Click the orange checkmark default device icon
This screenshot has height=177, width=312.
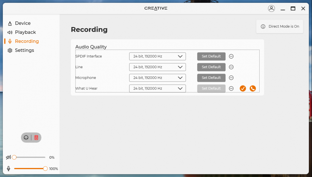pyautogui.click(x=243, y=88)
